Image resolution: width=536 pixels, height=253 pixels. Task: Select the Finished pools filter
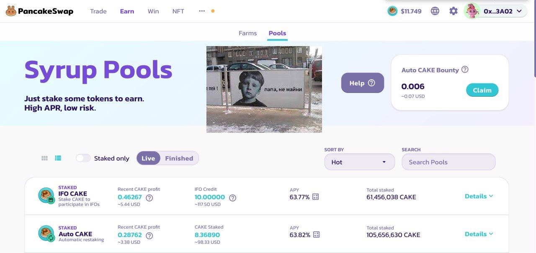179,158
